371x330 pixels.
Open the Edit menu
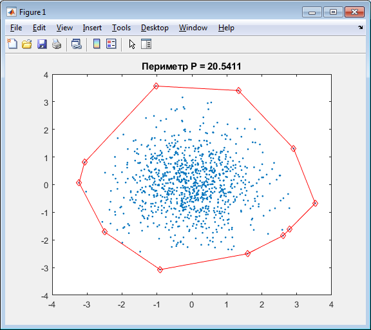coord(39,28)
